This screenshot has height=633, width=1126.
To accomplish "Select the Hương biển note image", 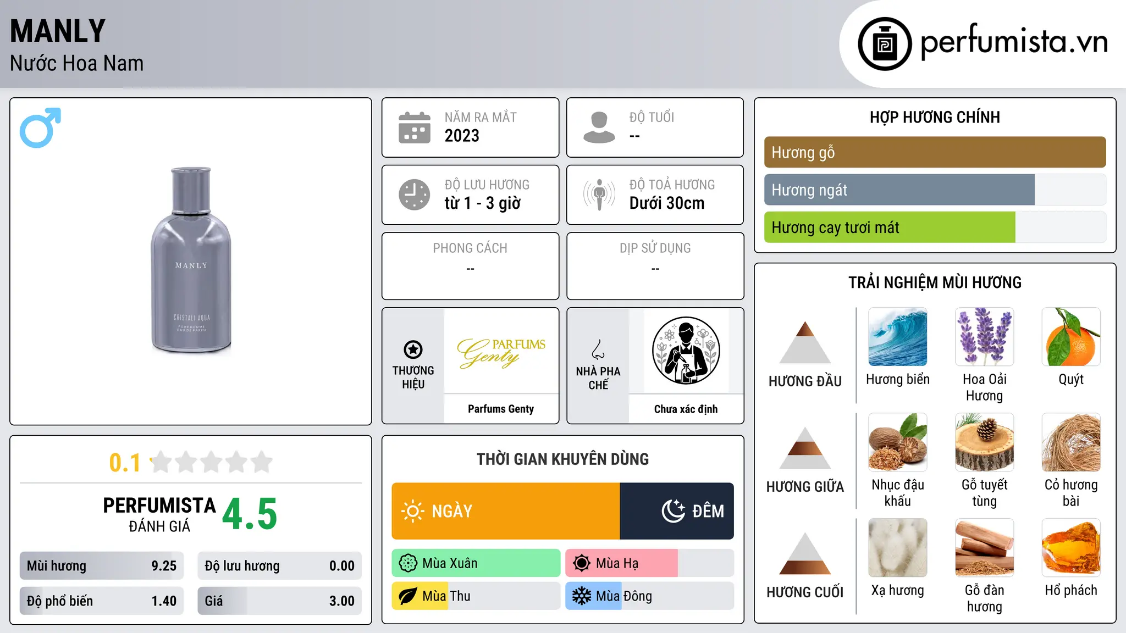I will click(x=898, y=337).
